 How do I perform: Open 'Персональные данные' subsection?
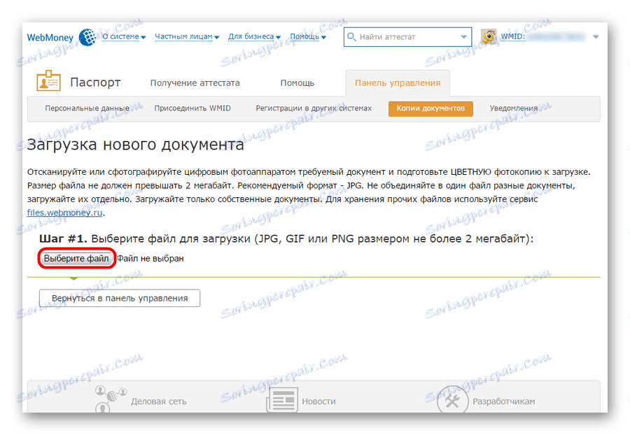tap(87, 108)
